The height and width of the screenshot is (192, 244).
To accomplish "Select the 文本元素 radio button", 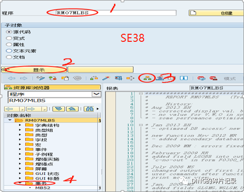I will tap(9, 51).
